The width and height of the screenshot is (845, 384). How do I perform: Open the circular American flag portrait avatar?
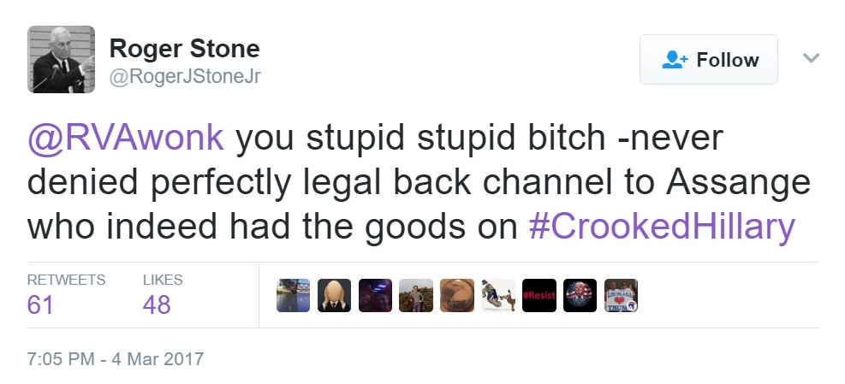(580, 295)
